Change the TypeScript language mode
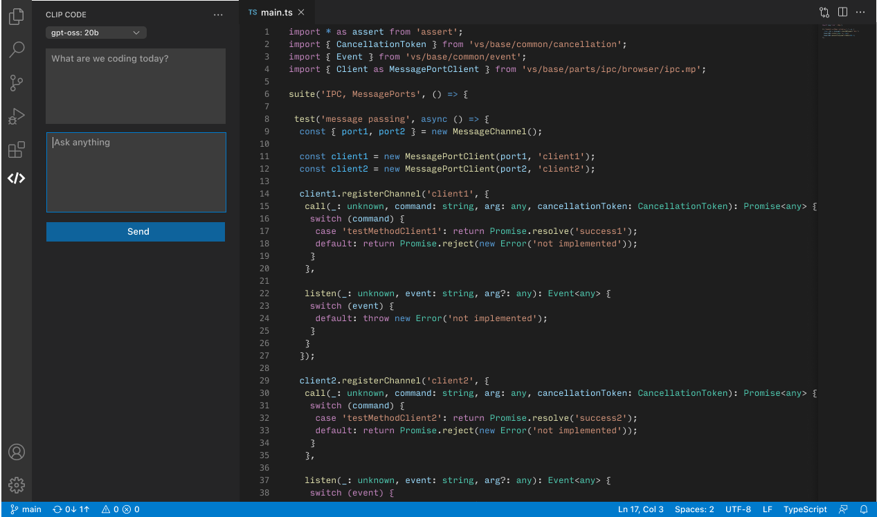The width and height of the screenshot is (877, 517). click(805, 509)
